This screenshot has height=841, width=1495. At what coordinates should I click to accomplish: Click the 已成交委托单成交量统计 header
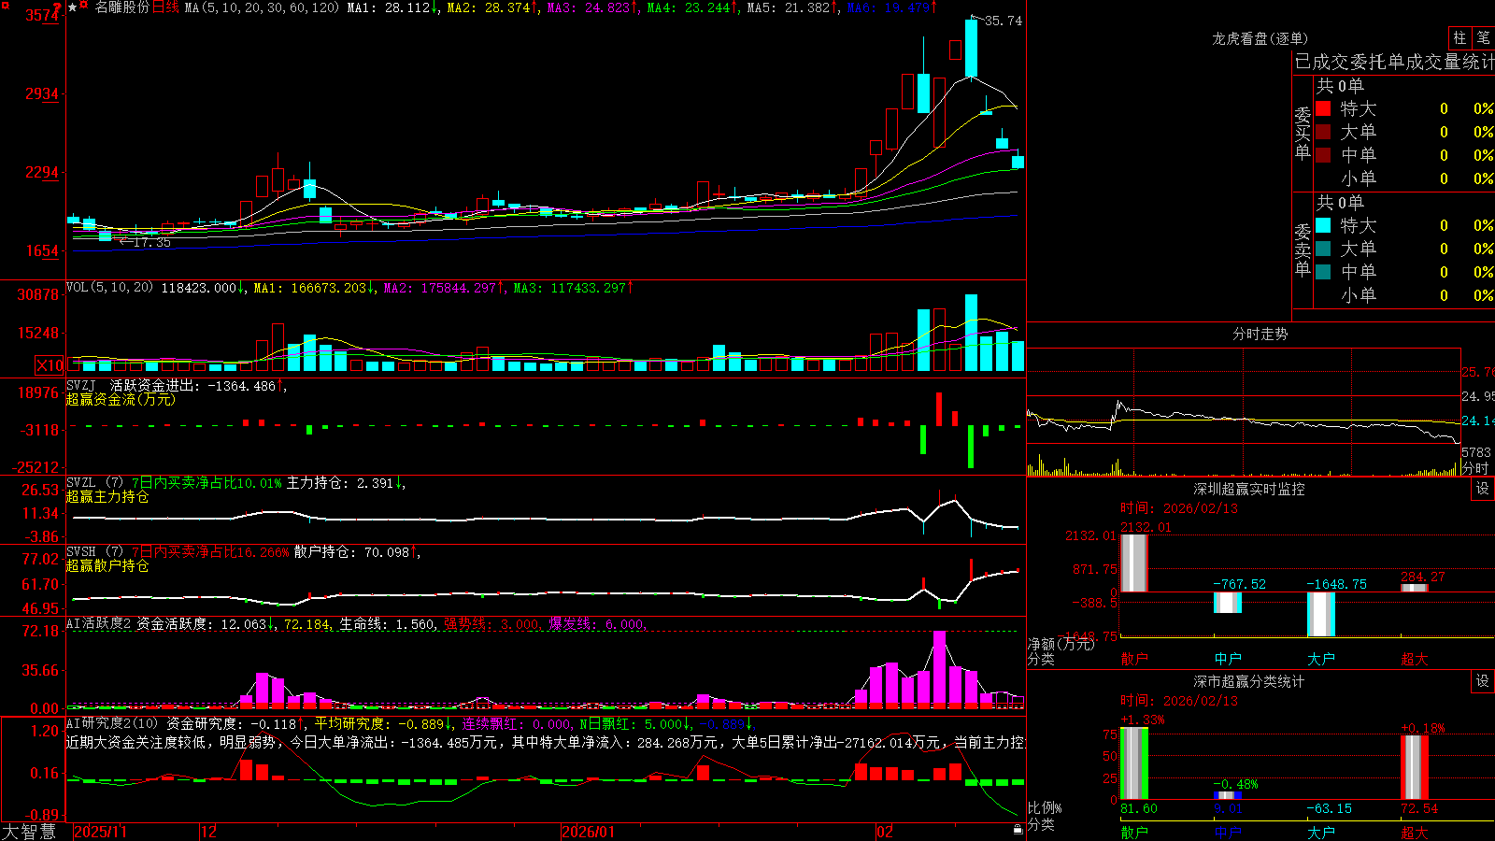[1394, 62]
